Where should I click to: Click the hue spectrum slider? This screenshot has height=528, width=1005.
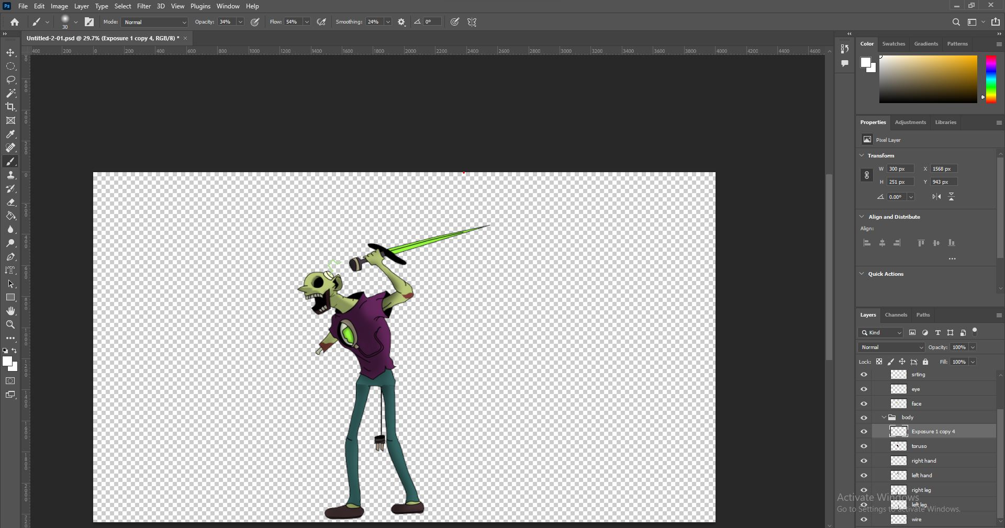point(991,79)
